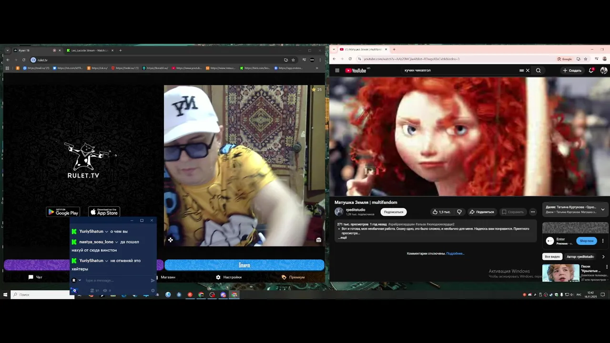
Task: Open a new tab in YouTube window
Action: click(394, 50)
